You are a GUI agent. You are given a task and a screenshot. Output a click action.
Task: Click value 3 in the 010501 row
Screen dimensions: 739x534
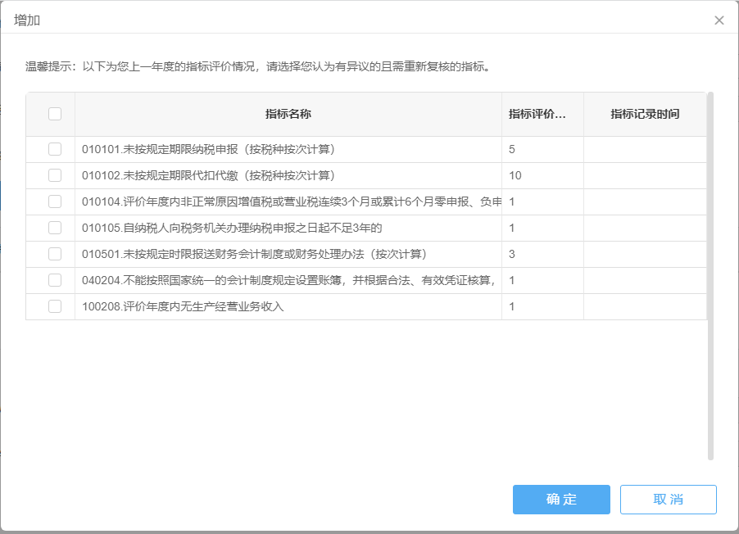pos(512,255)
